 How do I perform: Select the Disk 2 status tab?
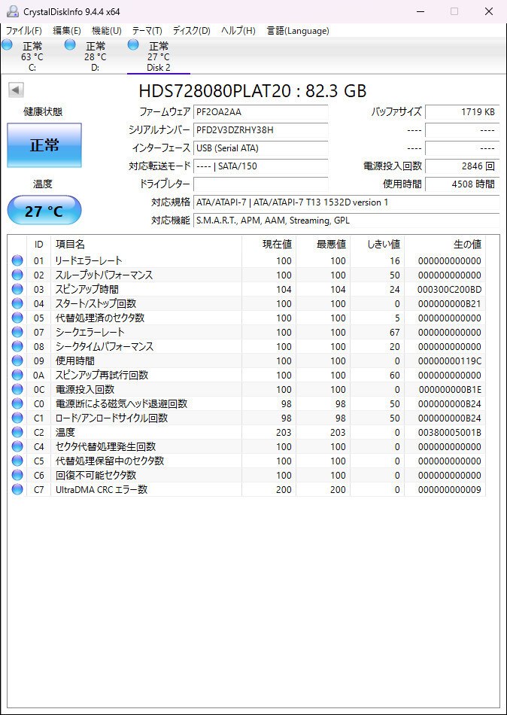click(x=158, y=56)
